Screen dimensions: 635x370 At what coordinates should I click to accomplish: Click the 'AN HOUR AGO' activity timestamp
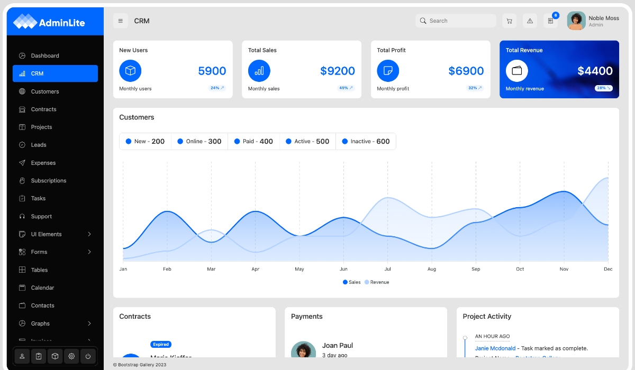493,336
